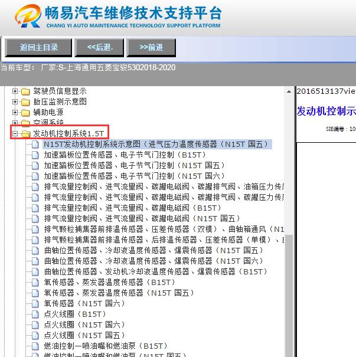Click 发动机控制示 heading in right pane
The image size is (356, 357).
pos(326,111)
